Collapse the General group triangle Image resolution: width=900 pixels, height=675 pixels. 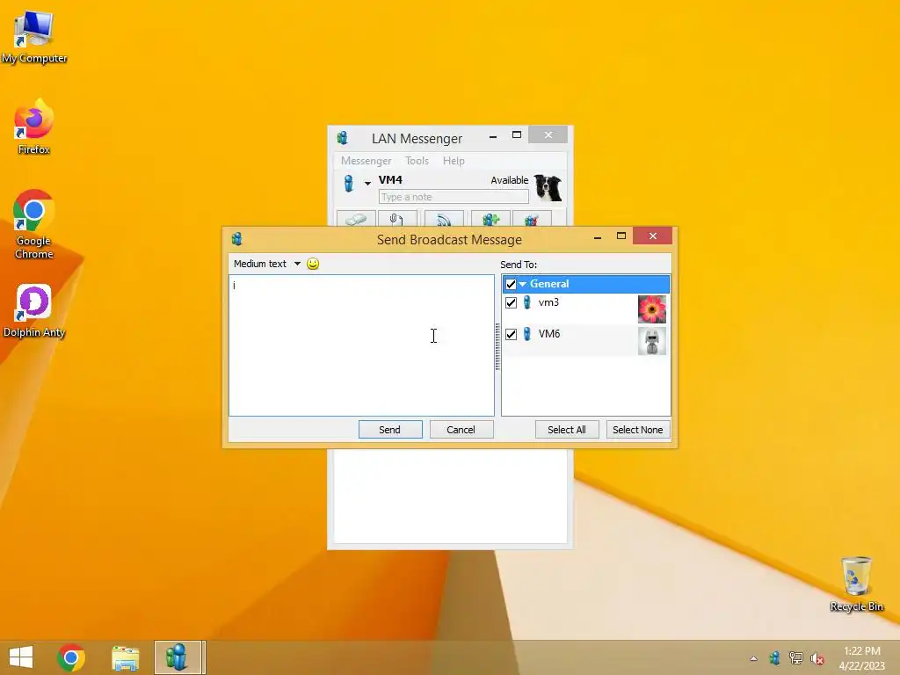(522, 284)
